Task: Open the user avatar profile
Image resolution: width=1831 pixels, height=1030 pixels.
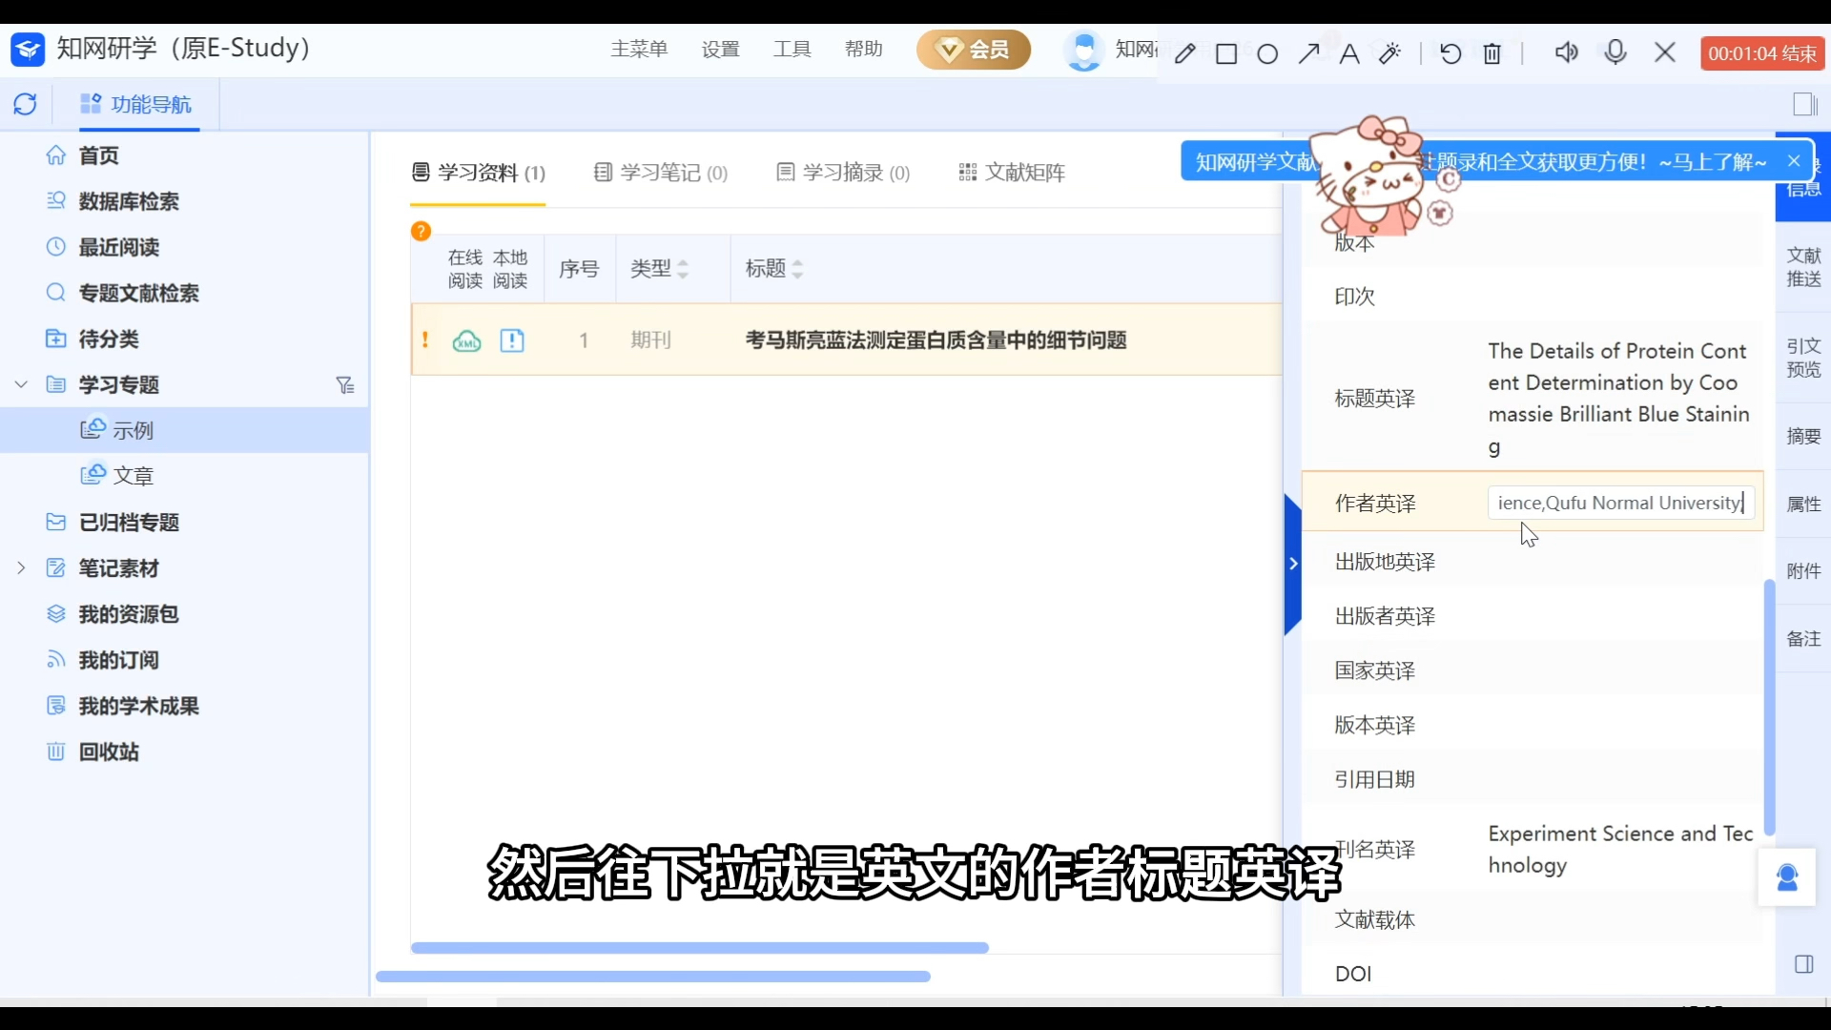Action: [1083, 51]
